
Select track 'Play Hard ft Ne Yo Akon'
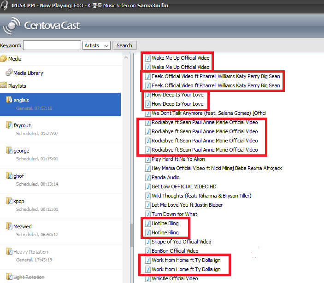point(178,159)
